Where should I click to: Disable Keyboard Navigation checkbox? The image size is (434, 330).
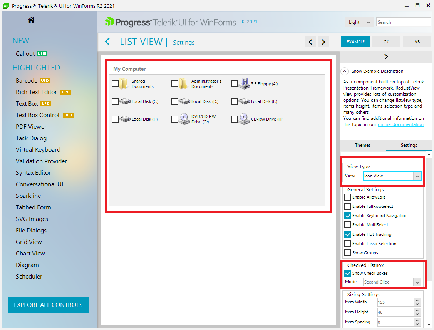[x=348, y=216]
